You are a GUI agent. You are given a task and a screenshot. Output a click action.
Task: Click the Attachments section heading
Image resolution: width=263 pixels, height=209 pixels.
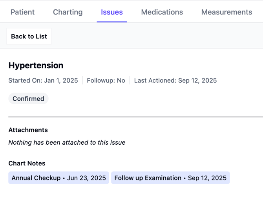pos(28,130)
